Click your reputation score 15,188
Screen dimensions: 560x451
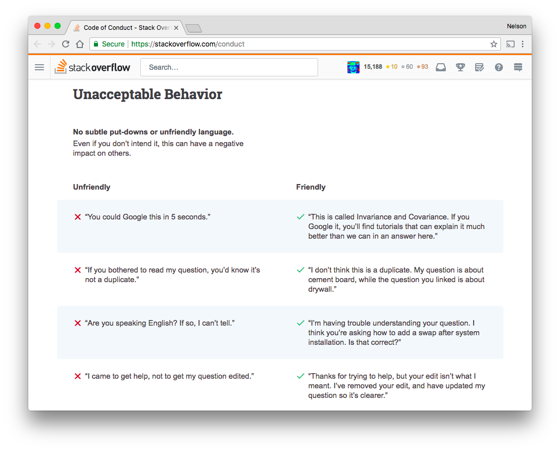[x=372, y=67]
